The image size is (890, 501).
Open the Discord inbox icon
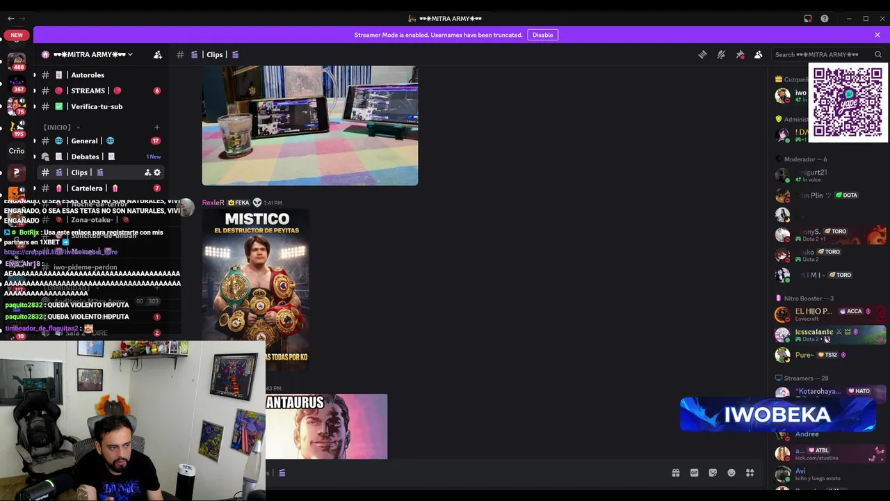808,19
